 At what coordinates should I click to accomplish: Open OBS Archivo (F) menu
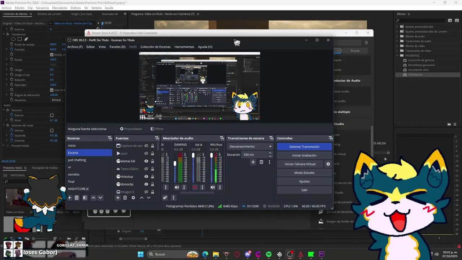coord(75,47)
